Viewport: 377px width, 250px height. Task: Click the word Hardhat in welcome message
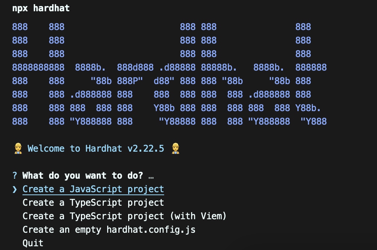pos(104,149)
